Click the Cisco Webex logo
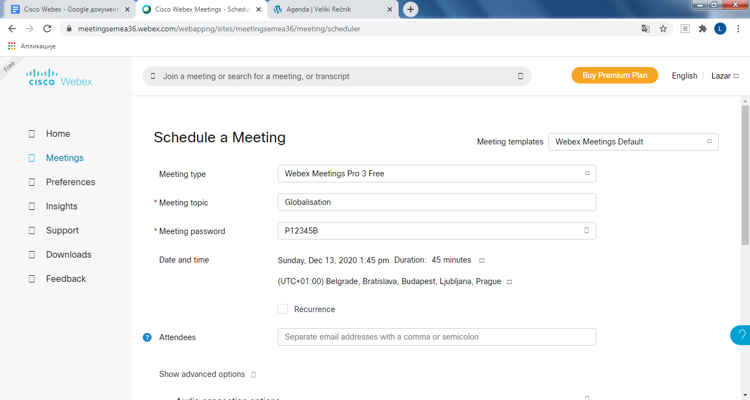Viewport: 750px width, 400px height. pyautogui.click(x=59, y=77)
